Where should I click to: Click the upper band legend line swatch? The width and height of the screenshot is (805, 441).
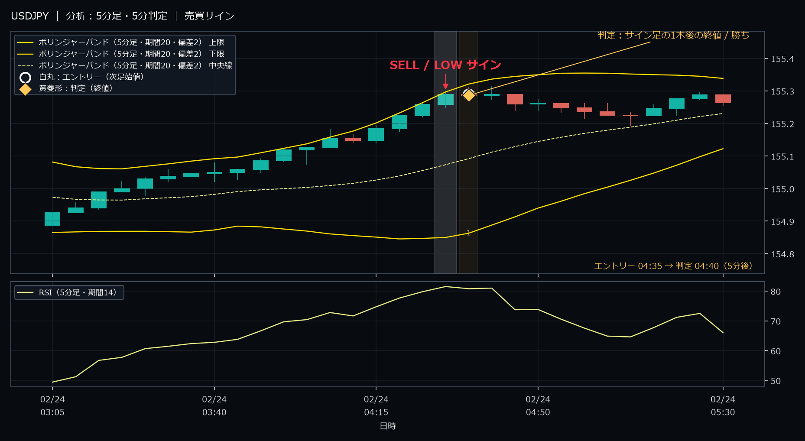point(26,42)
